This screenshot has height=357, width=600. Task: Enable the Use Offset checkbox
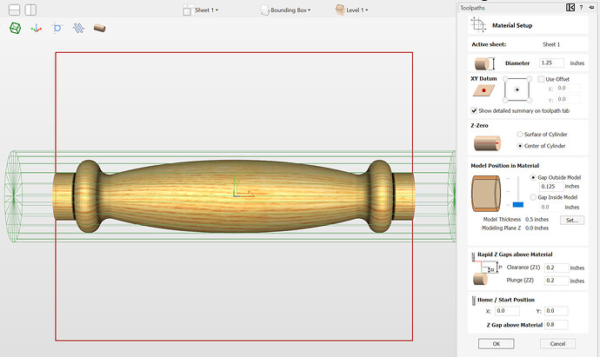[541, 79]
